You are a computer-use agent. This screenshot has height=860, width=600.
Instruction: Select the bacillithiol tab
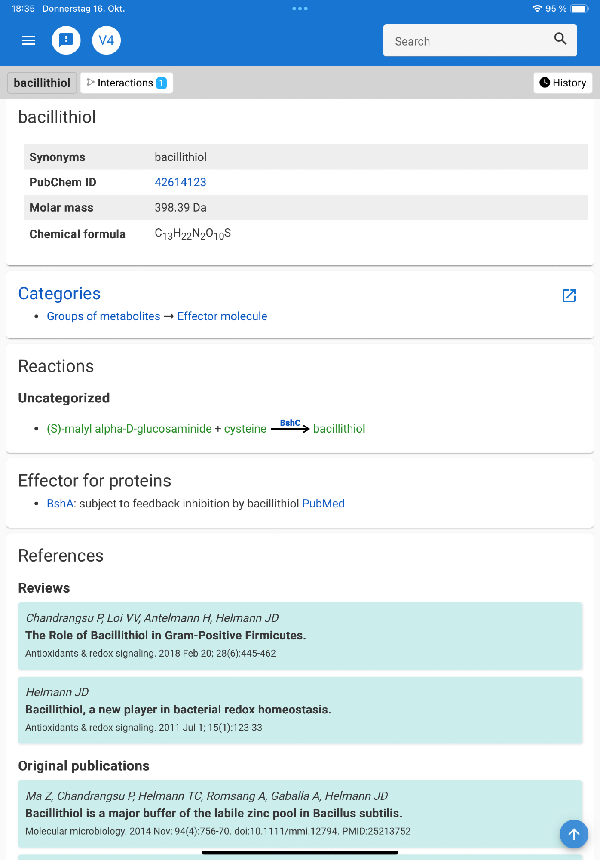(42, 83)
